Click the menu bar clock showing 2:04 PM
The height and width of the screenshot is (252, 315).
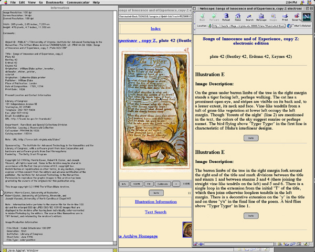291,3
